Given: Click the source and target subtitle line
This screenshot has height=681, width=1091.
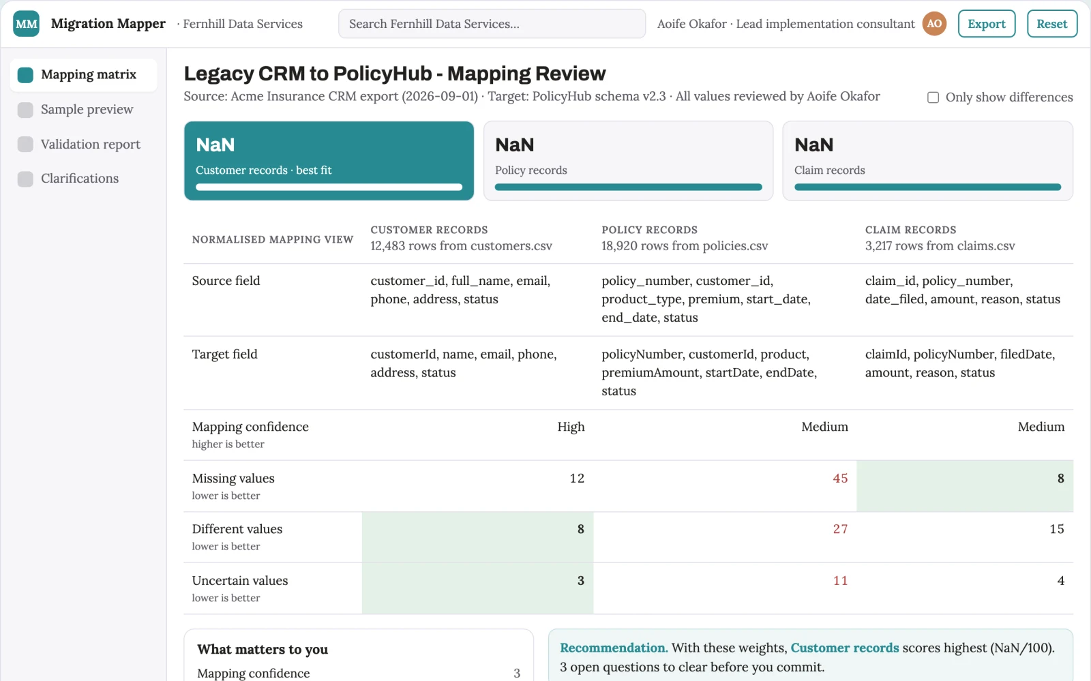Looking at the screenshot, I should point(532,97).
